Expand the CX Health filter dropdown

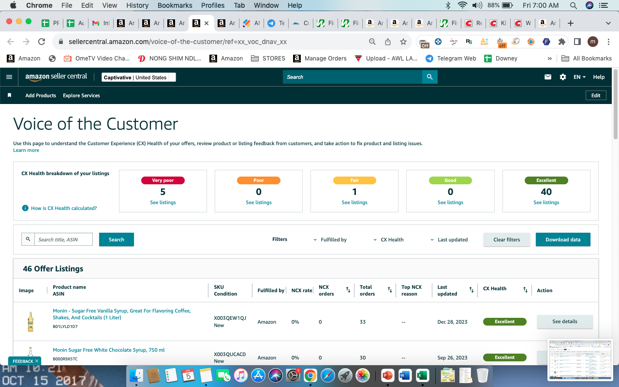tap(389, 239)
